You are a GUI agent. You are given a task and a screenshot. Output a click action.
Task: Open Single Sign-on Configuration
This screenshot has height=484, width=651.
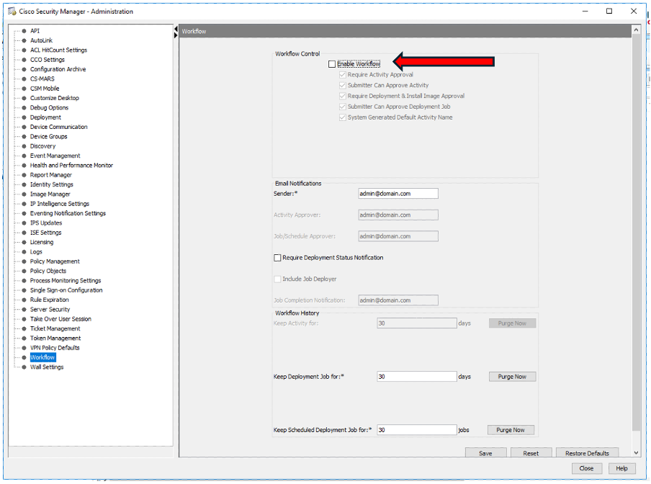pyautogui.click(x=66, y=290)
